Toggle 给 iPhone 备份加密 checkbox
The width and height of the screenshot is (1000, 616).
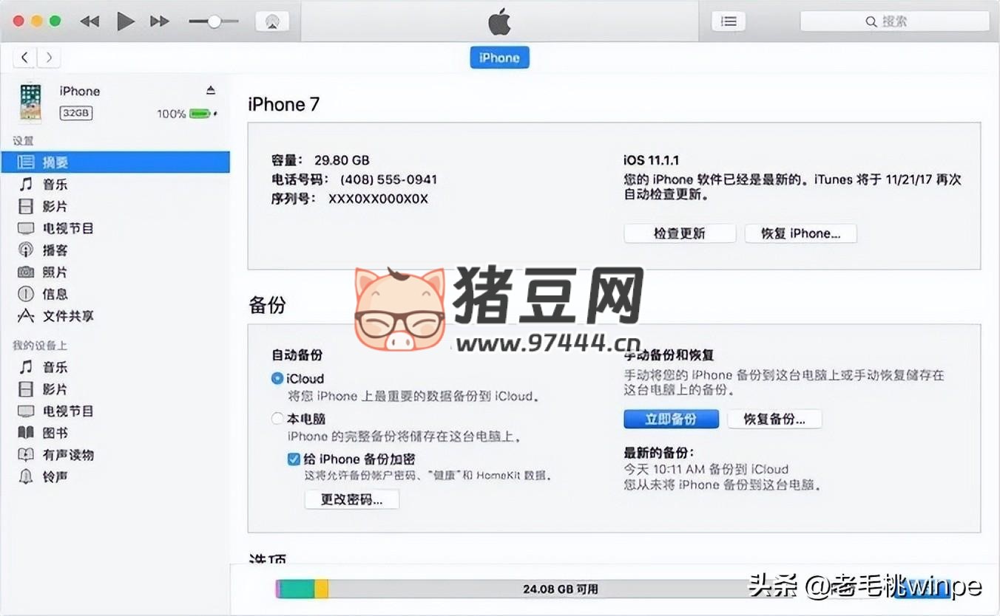(x=294, y=459)
